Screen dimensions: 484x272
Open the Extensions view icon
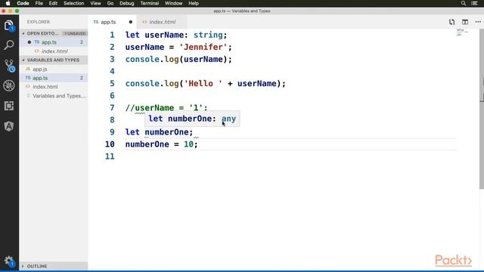[9, 106]
